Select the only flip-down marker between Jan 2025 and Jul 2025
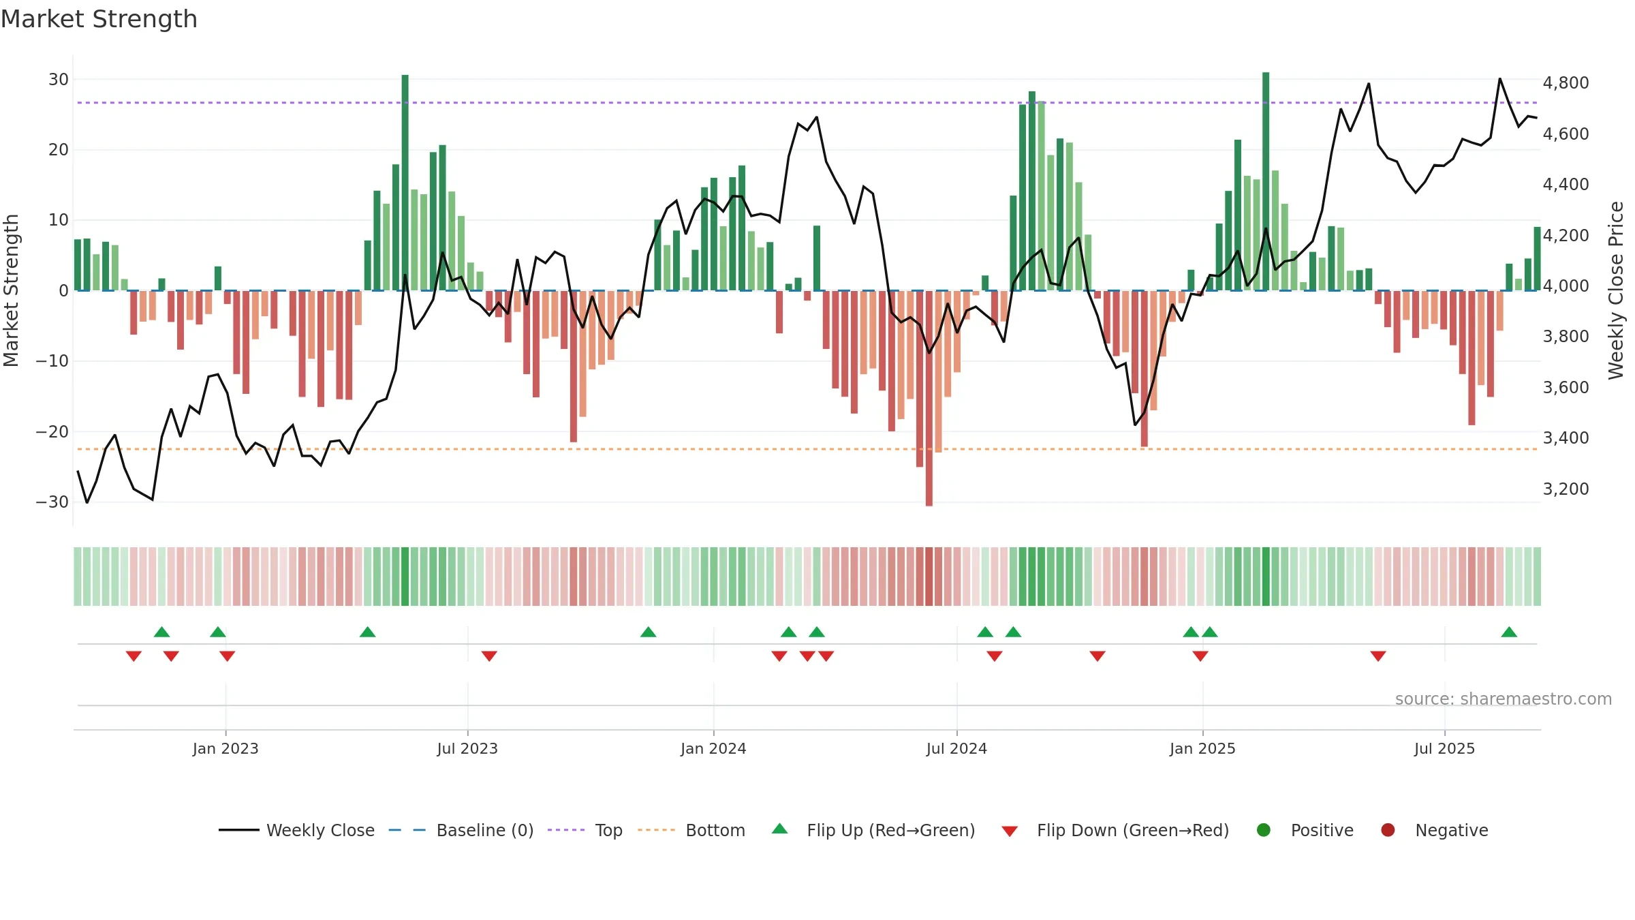Screen dimensions: 1635x920 click(1378, 656)
